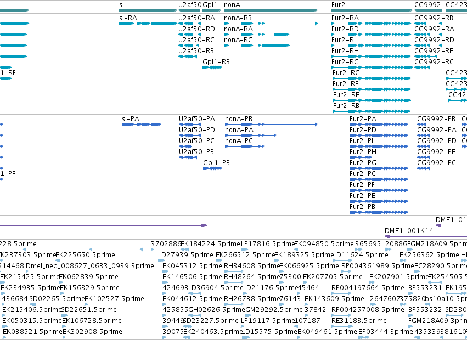Click the RP004361989.5prime EST label

pos(378,266)
